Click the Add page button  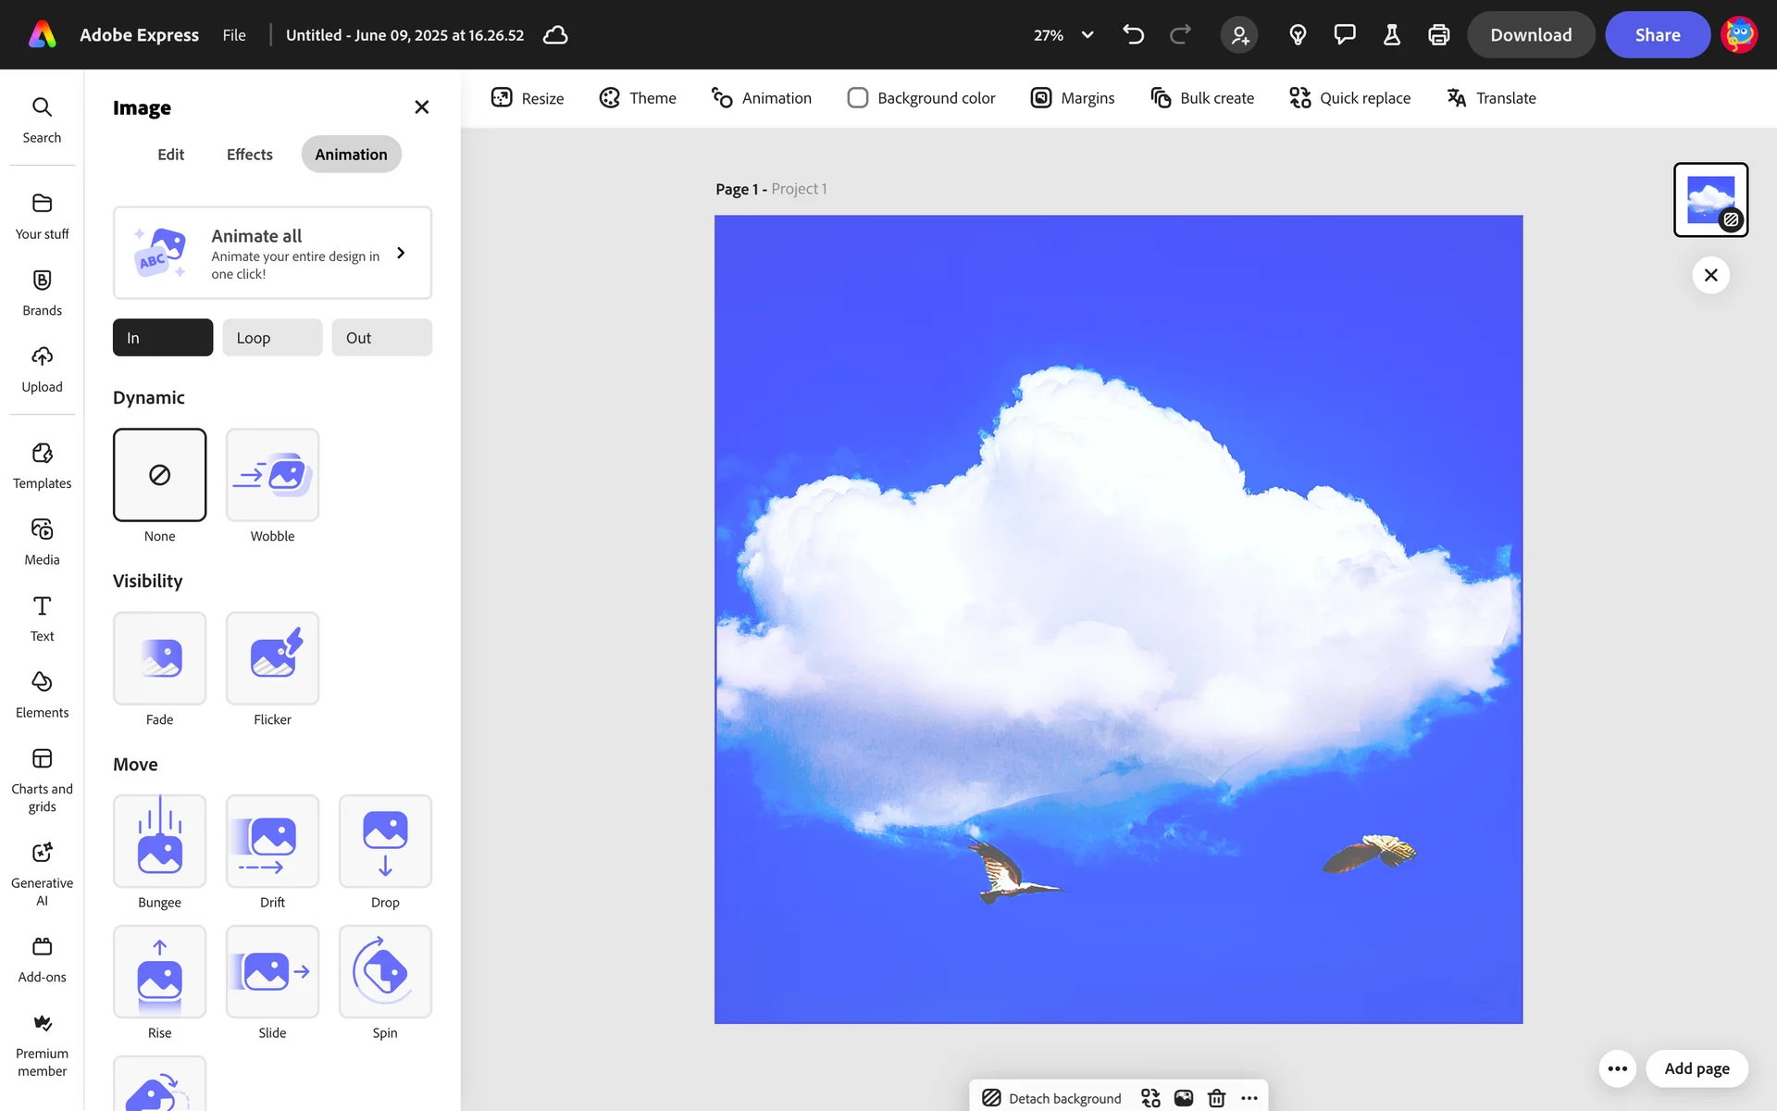click(x=1696, y=1068)
